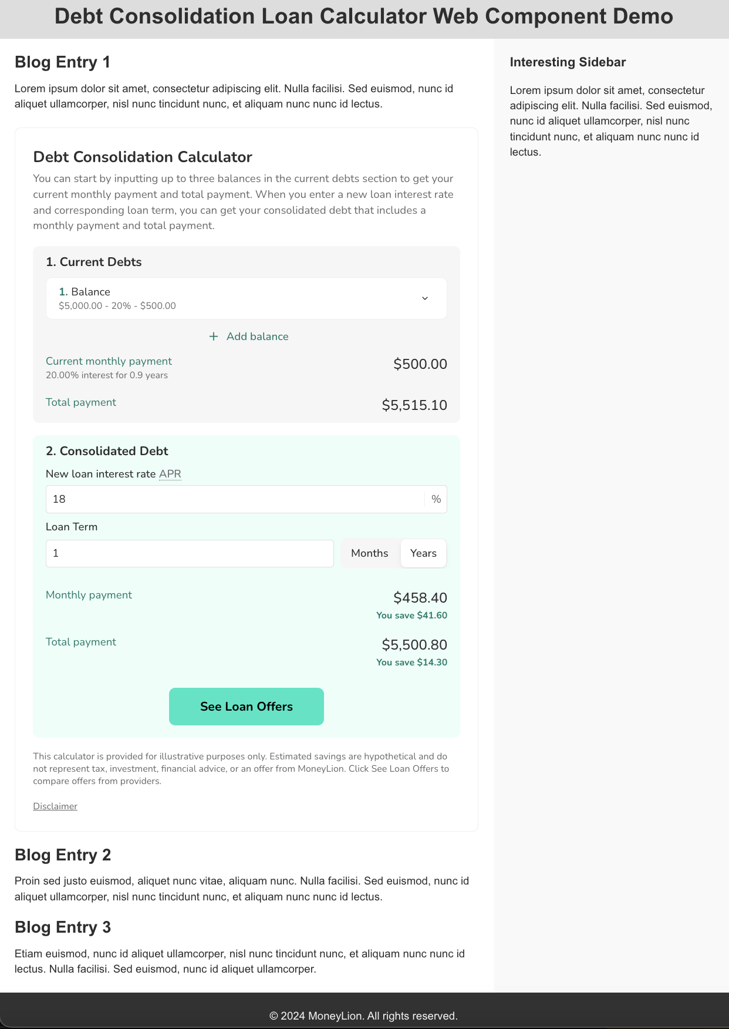Click the Consolidated Debt section heading
The width and height of the screenshot is (729, 1029).
coord(107,451)
